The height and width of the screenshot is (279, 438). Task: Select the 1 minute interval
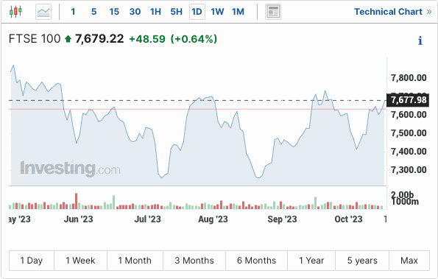click(73, 12)
